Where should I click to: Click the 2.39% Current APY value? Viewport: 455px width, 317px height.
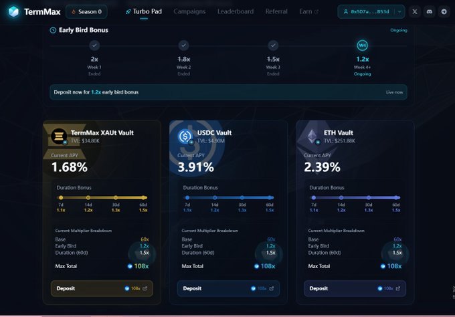[322, 167]
